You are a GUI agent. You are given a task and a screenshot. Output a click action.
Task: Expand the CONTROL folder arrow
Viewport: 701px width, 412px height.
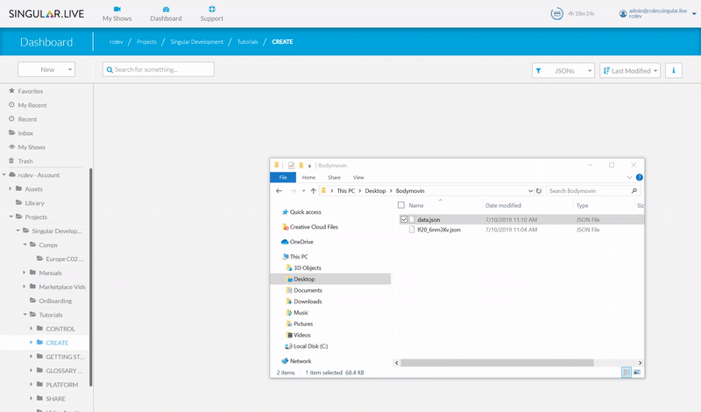(x=32, y=329)
